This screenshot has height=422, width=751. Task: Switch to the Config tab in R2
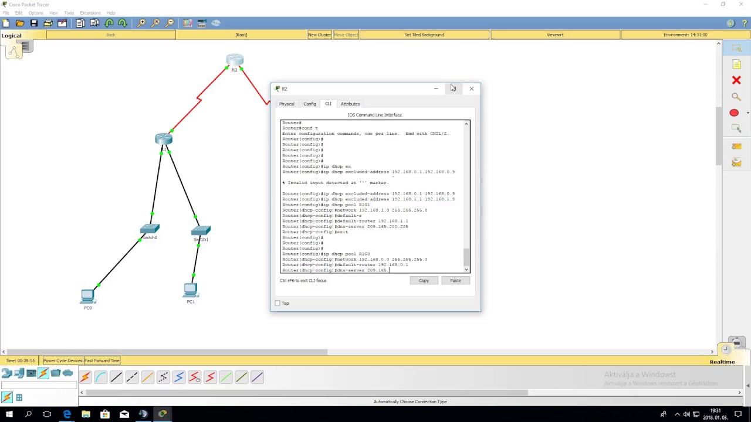coord(309,104)
